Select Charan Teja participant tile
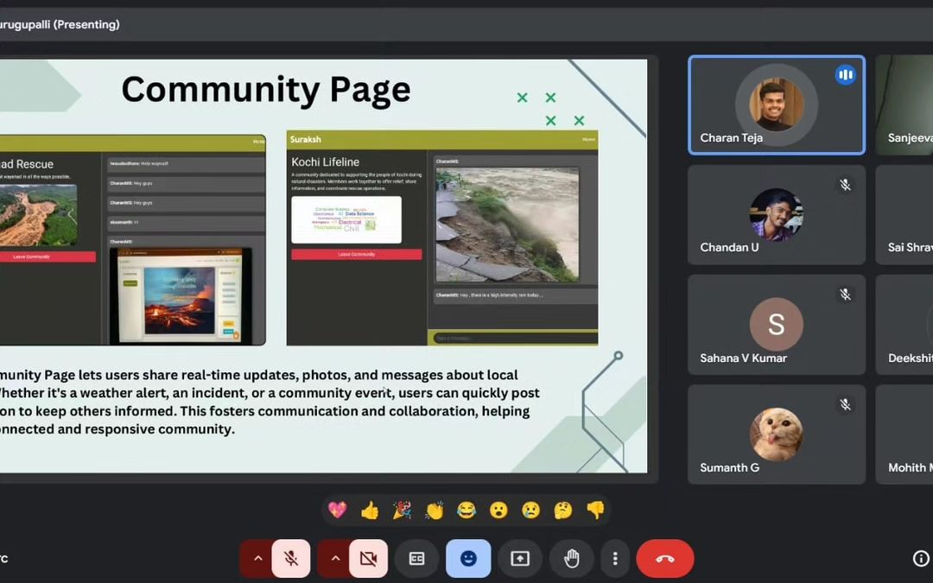This screenshot has height=583, width=933. point(777,105)
